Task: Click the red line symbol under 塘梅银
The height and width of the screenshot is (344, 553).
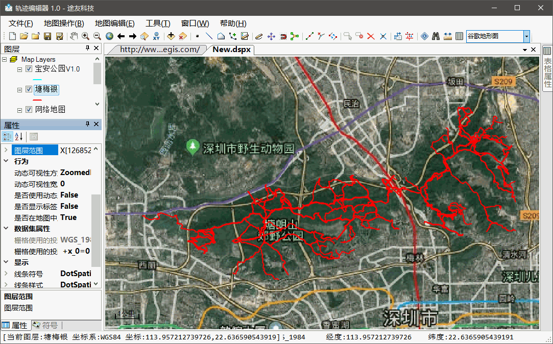Action: (x=37, y=100)
